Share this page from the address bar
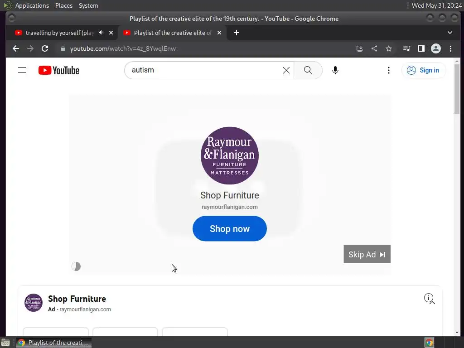Image resolution: width=464 pixels, height=348 pixels. (x=374, y=48)
